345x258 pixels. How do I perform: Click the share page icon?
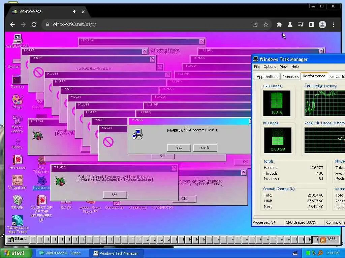pyautogui.click(x=255, y=25)
